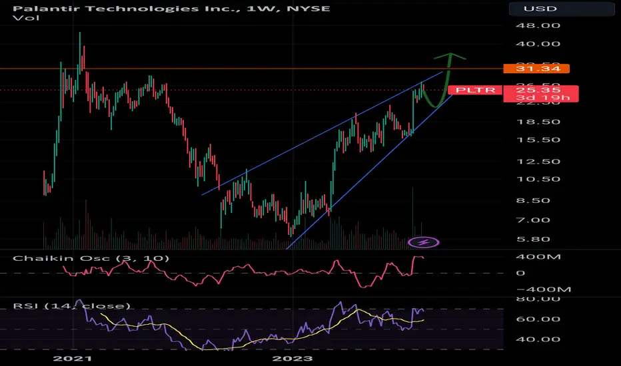Screen dimensions: 621x366
Task: Click the 60.00 RSI scale value
Action: [538, 319]
